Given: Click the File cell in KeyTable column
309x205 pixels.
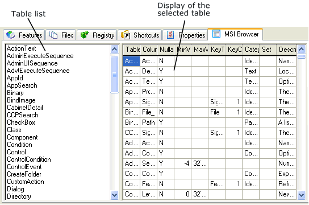Looking at the screenshot, I should point(216,112).
